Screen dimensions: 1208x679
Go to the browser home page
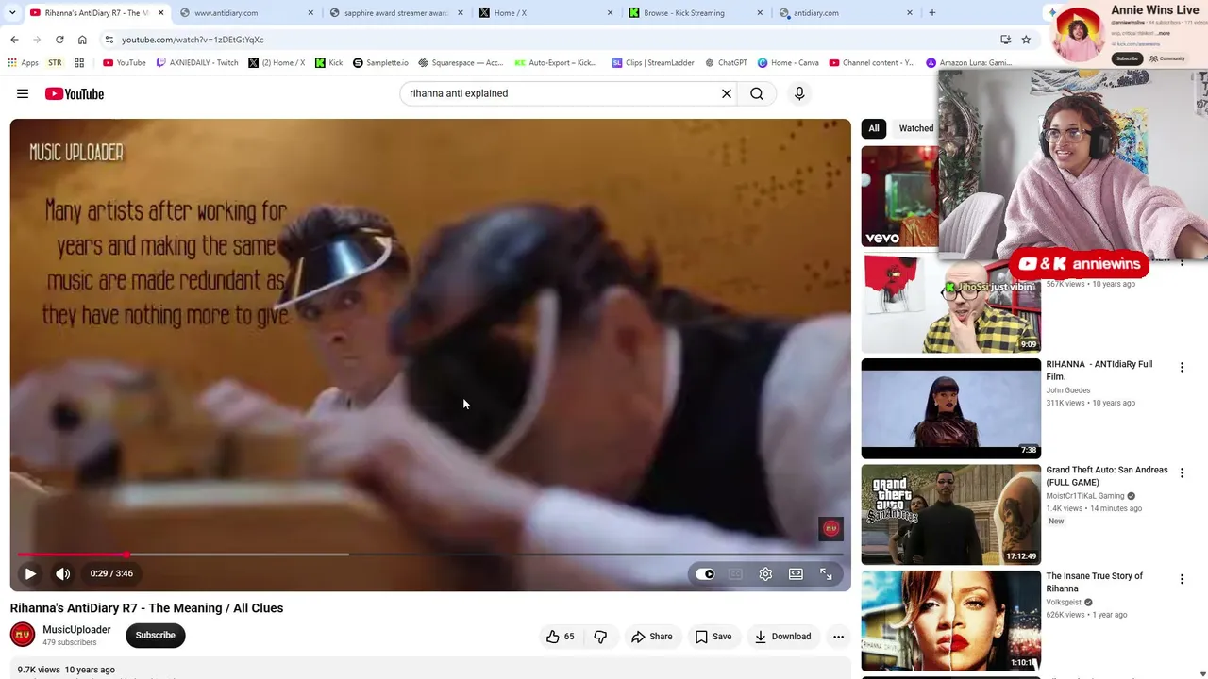[x=82, y=40]
